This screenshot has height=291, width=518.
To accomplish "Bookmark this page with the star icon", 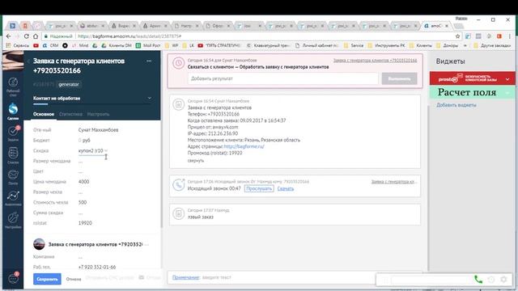I will (x=457, y=36).
